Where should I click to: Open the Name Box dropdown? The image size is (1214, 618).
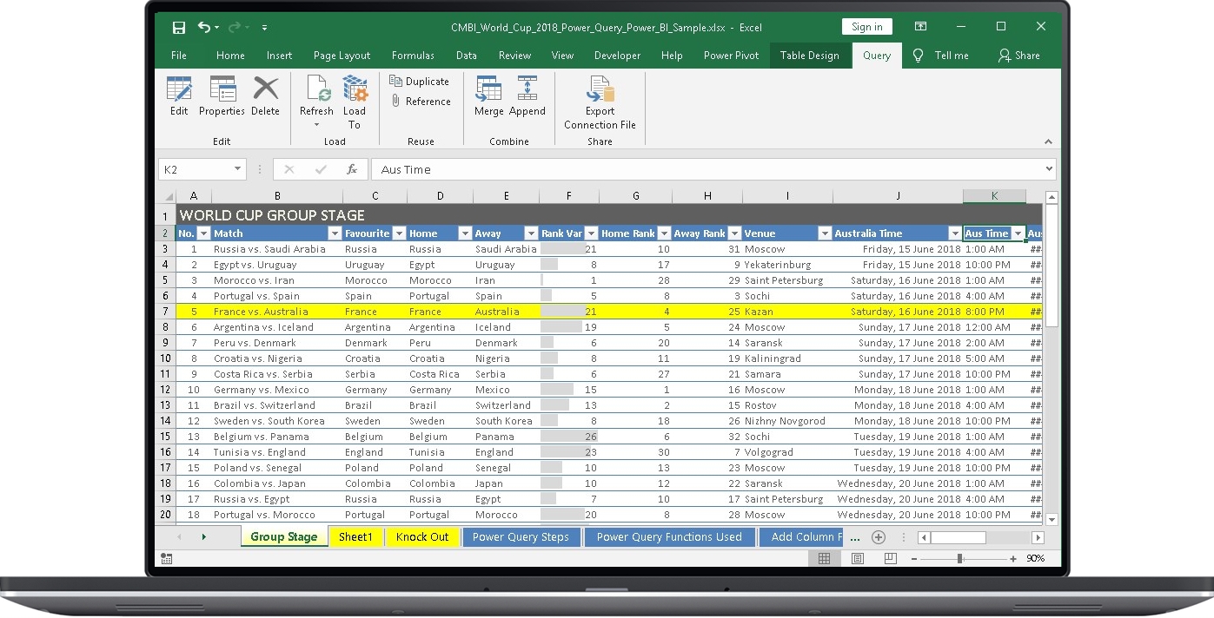[x=238, y=169]
